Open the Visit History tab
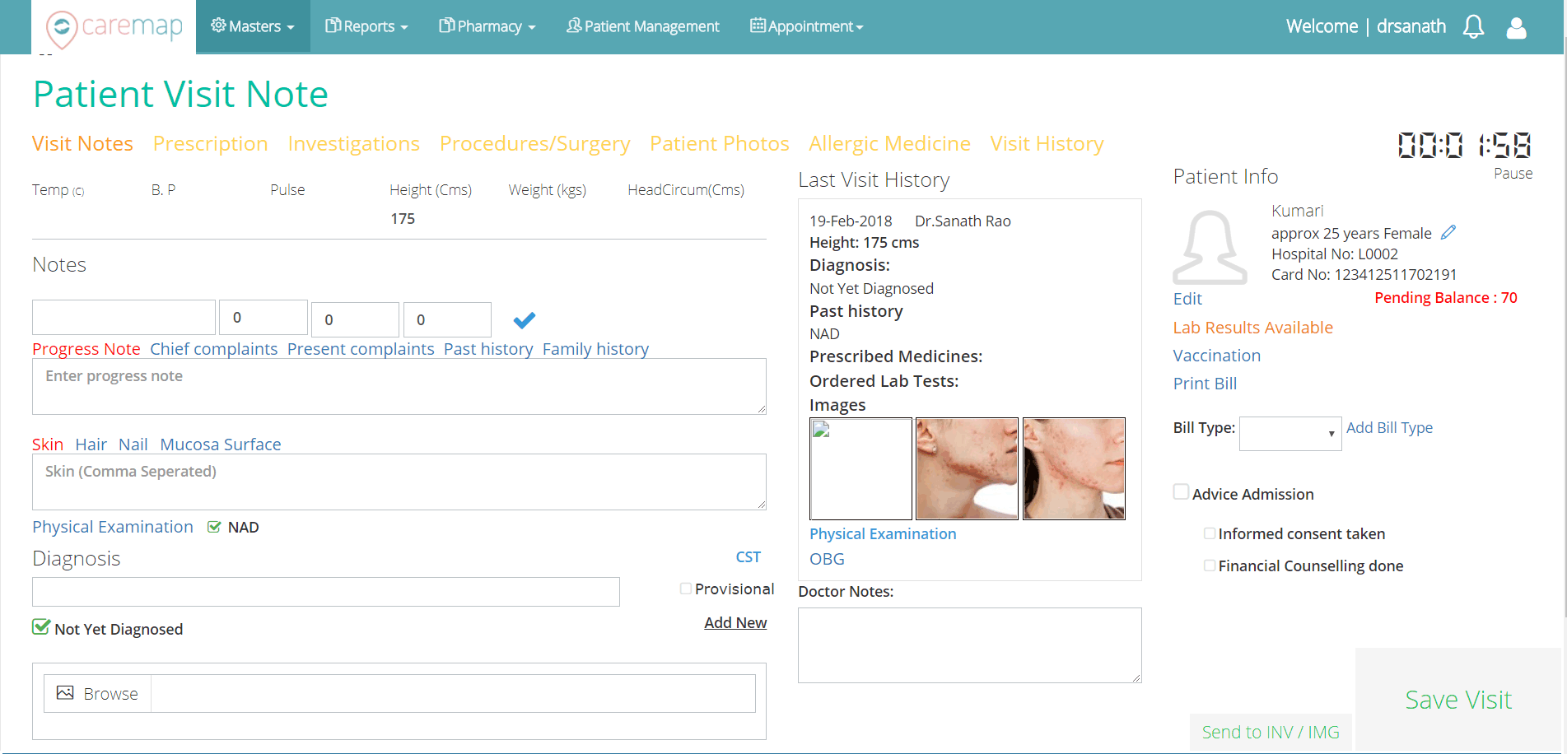 (x=1047, y=143)
